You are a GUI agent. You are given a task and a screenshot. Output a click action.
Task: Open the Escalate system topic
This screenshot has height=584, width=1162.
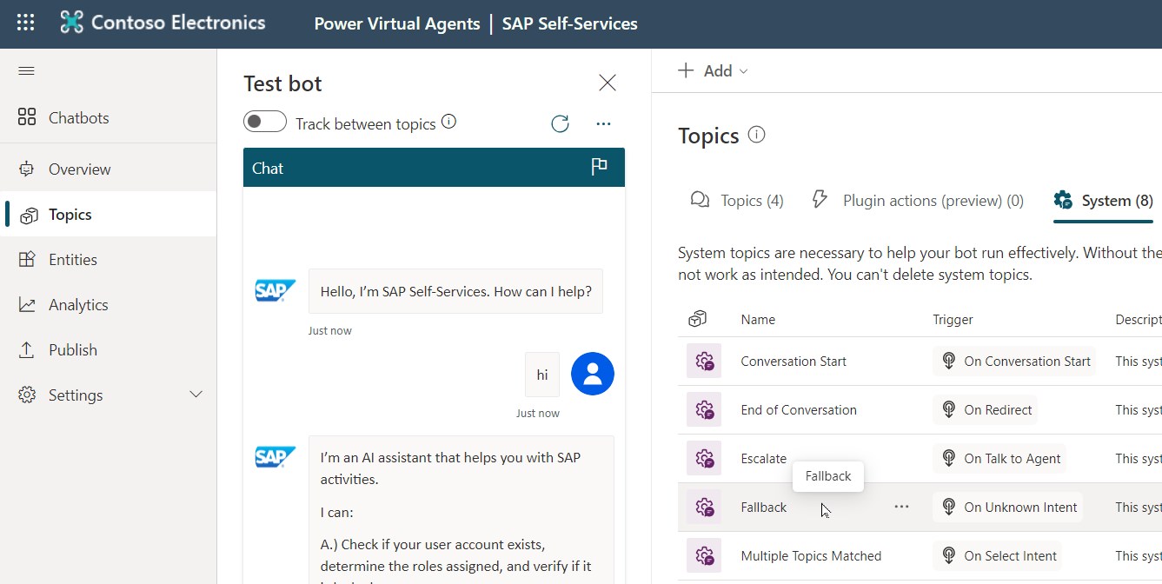coord(764,459)
